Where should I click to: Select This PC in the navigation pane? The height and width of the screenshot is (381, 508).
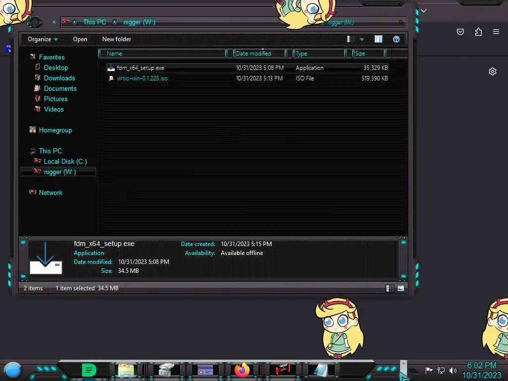50,151
